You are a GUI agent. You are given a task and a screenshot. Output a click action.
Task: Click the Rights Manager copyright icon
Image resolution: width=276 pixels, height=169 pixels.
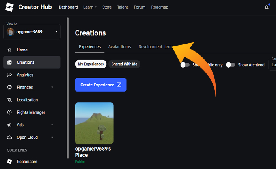10,112
